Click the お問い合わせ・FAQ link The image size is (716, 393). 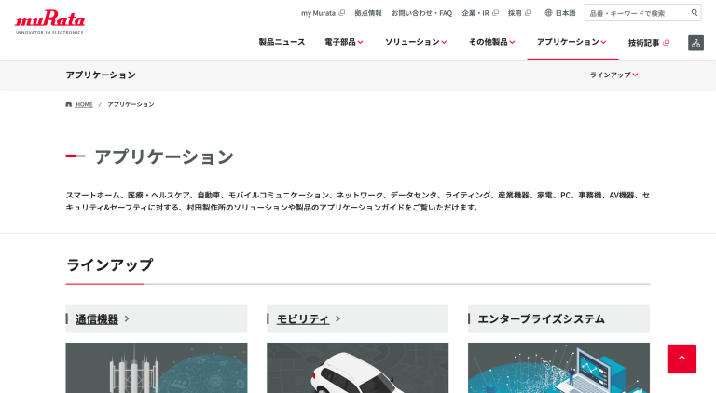pos(422,13)
